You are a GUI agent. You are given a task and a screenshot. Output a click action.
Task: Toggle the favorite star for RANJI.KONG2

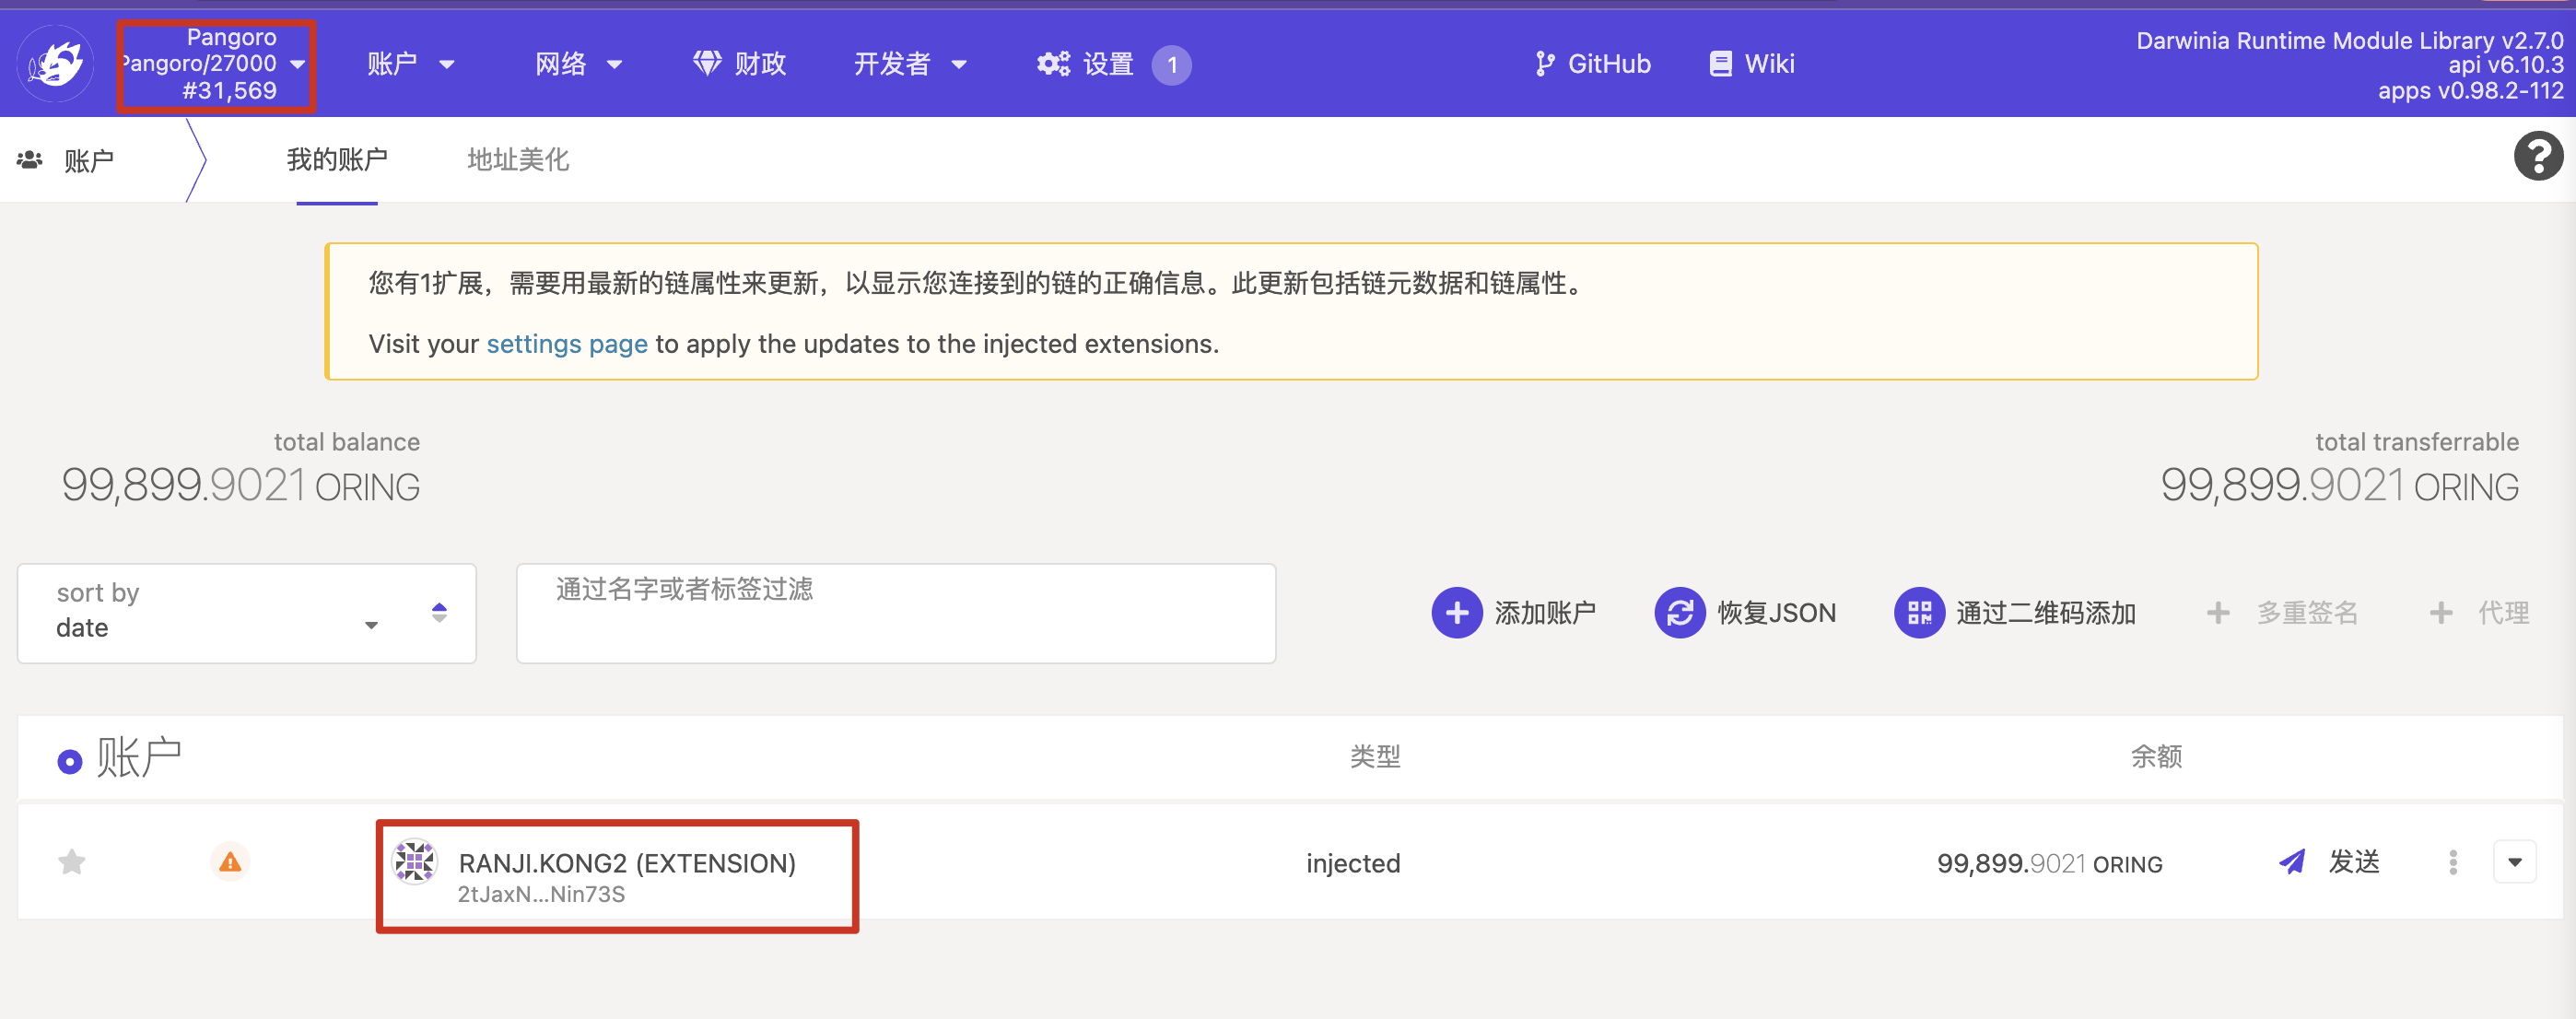point(72,861)
